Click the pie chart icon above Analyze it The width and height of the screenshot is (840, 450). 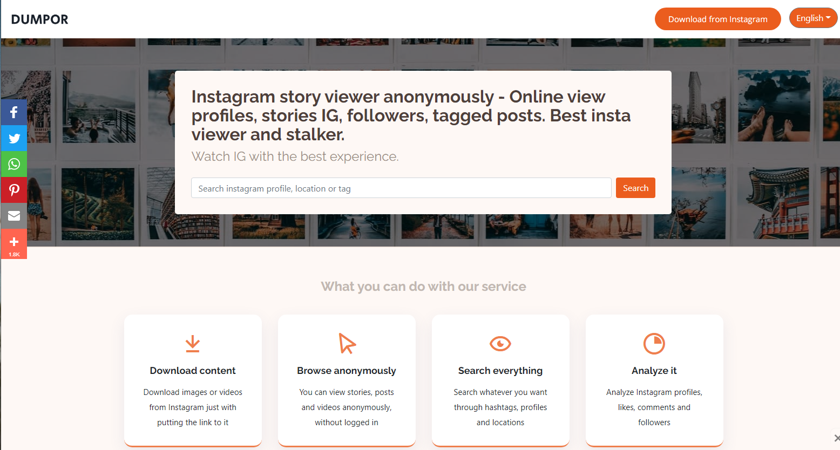pos(654,344)
